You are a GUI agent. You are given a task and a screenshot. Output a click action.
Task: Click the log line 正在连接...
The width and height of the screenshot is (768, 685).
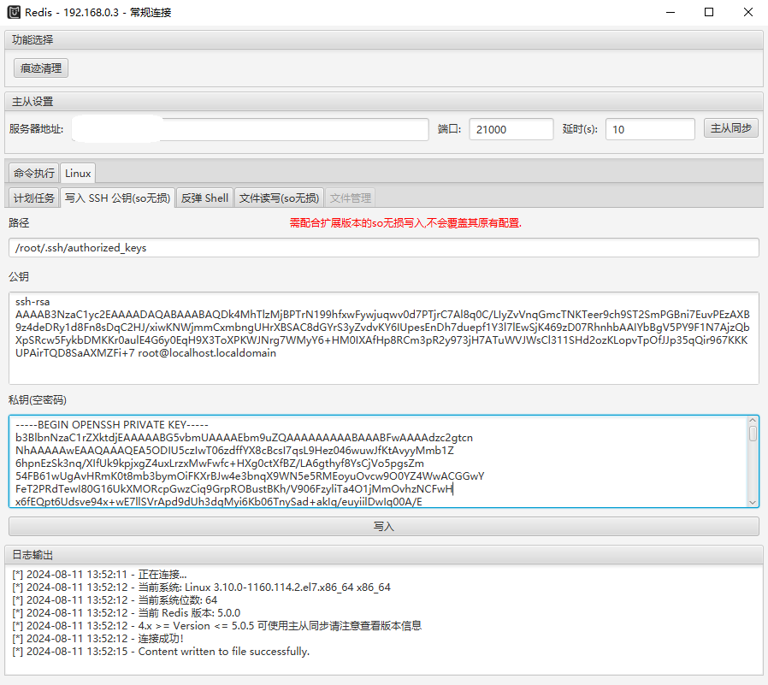(x=99, y=575)
